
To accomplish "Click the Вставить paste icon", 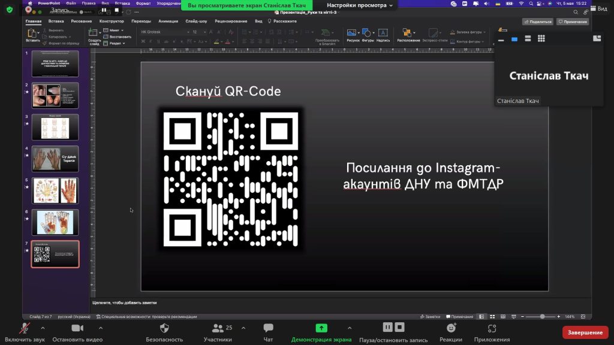I will (x=32, y=34).
